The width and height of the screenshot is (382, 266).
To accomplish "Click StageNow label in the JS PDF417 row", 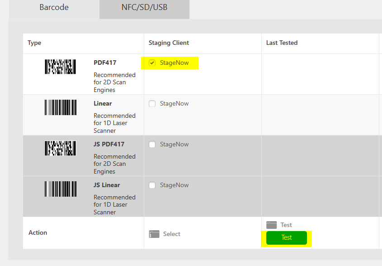I will [174, 145].
